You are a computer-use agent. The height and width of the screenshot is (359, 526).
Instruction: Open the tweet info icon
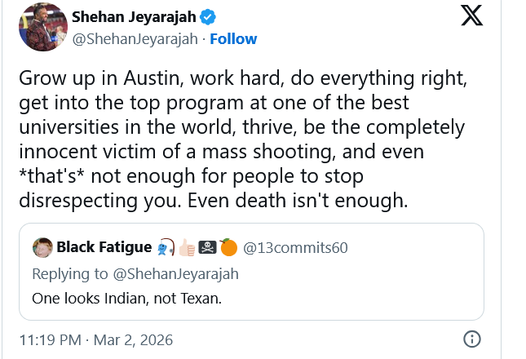tap(471, 339)
